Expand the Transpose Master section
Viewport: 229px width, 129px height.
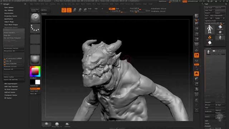tap(11, 95)
